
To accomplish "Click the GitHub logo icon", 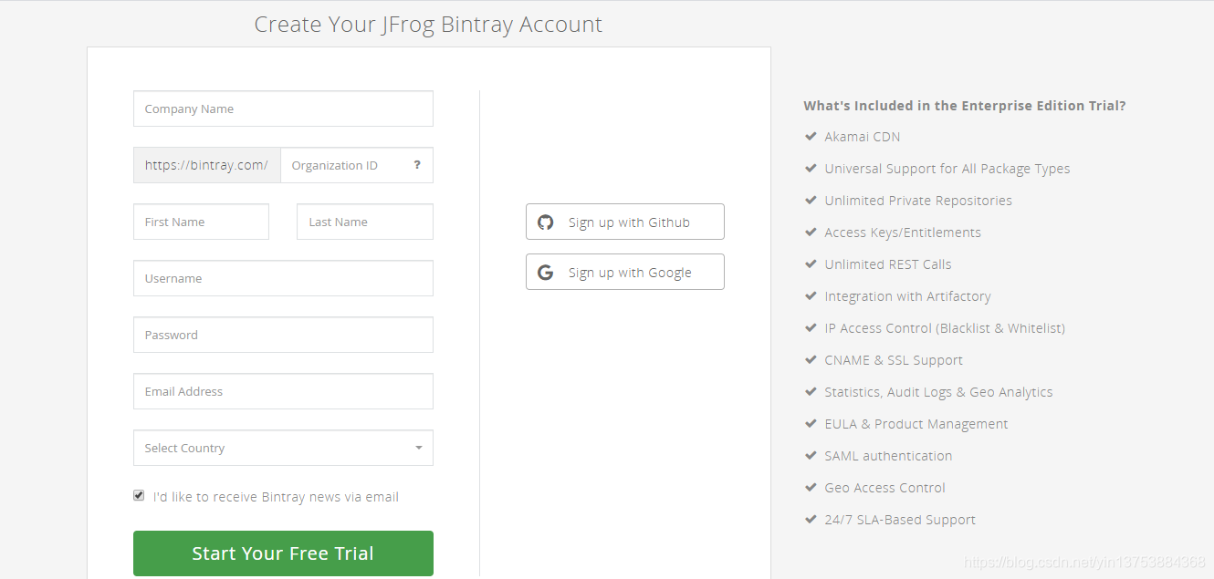I will coord(546,222).
